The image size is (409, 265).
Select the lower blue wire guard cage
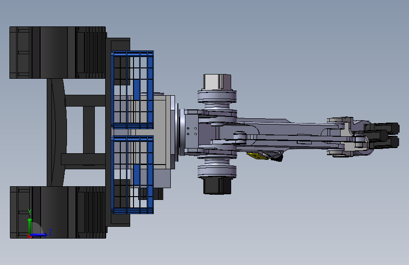(133, 174)
